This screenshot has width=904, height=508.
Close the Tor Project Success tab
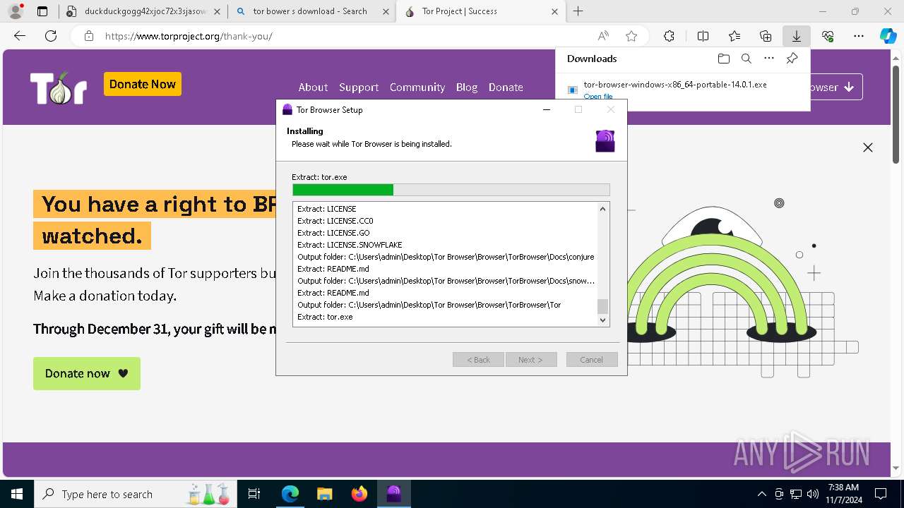554,11
